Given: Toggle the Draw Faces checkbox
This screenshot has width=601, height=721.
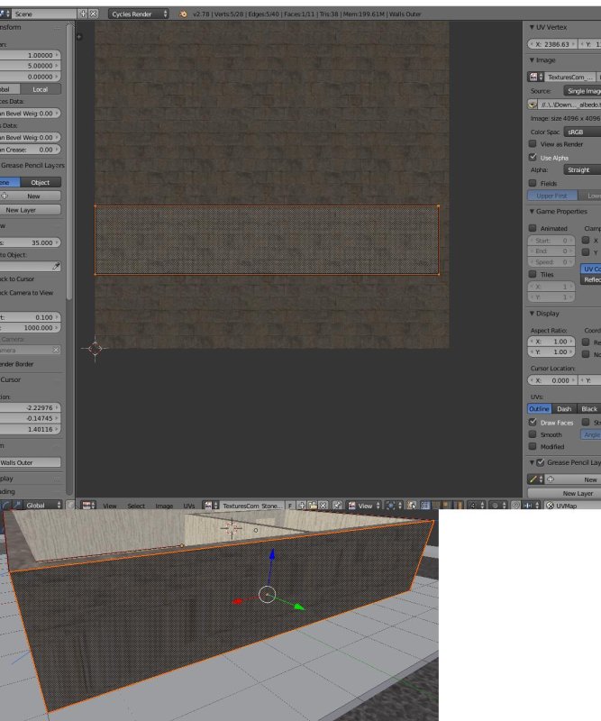Looking at the screenshot, I should tap(533, 423).
